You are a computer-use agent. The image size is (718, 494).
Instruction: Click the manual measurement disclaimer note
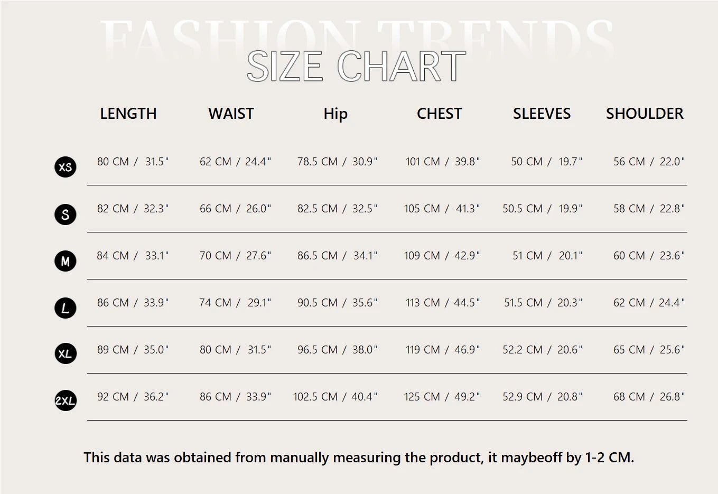359,458
